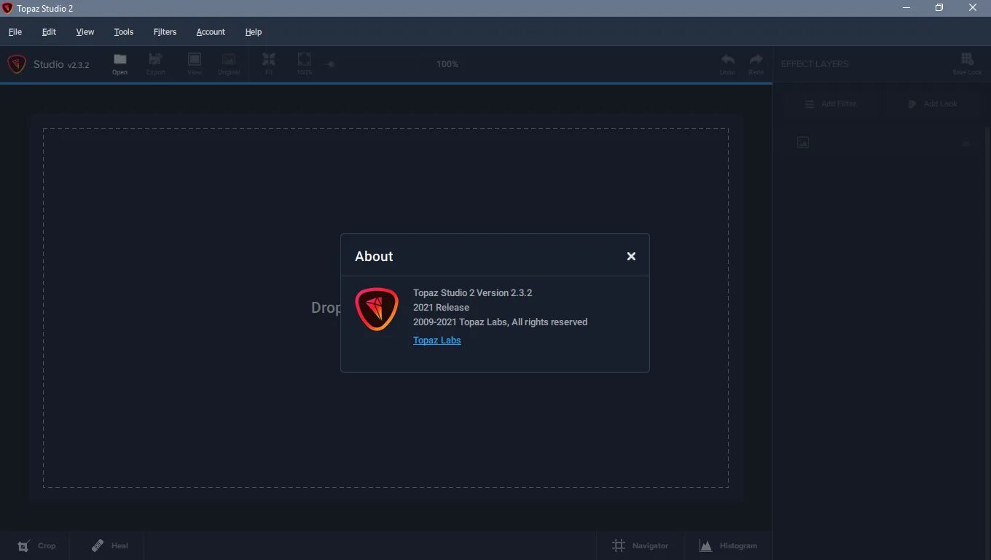The width and height of the screenshot is (991, 560).
Task: Minimize the Topaz Studio window
Action: [x=906, y=8]
